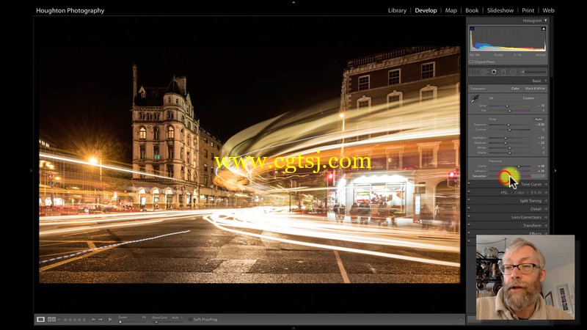Click the Highlights slider handle

(x=506, y=138)
